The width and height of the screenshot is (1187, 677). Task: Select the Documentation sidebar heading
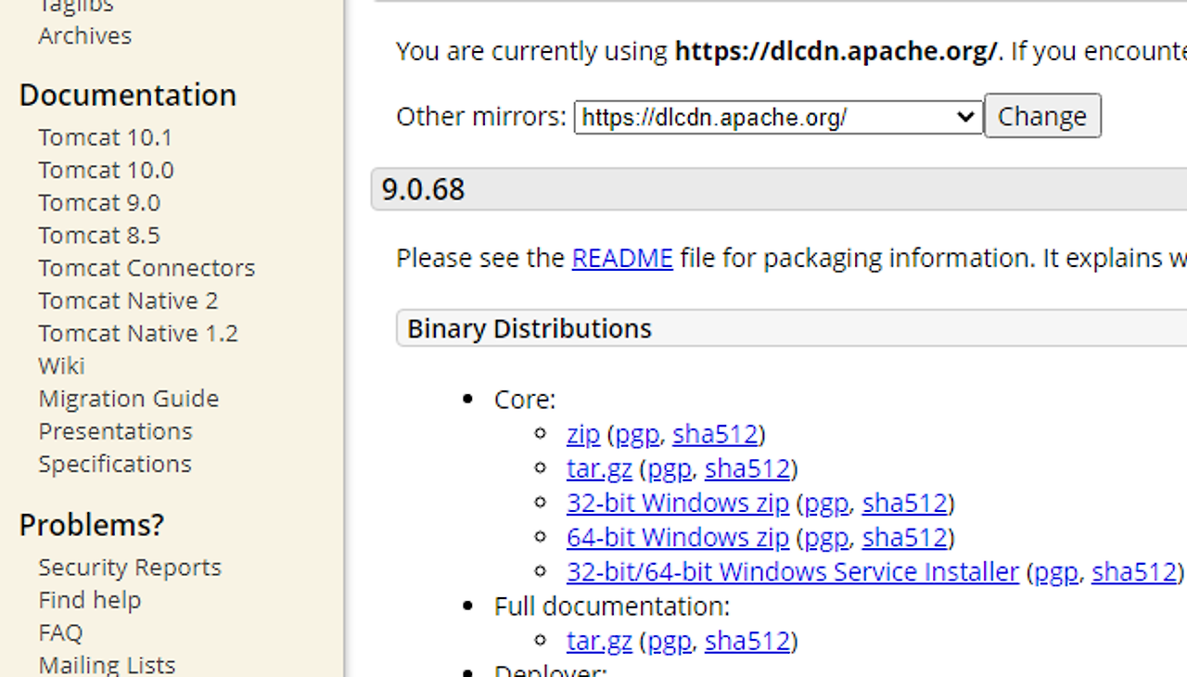[128, 95]
